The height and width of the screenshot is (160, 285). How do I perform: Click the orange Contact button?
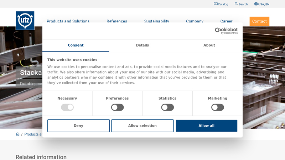[x=259, y=21]
